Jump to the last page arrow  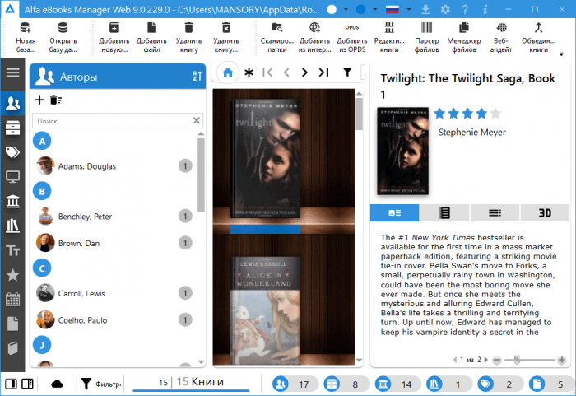point(324,72)
